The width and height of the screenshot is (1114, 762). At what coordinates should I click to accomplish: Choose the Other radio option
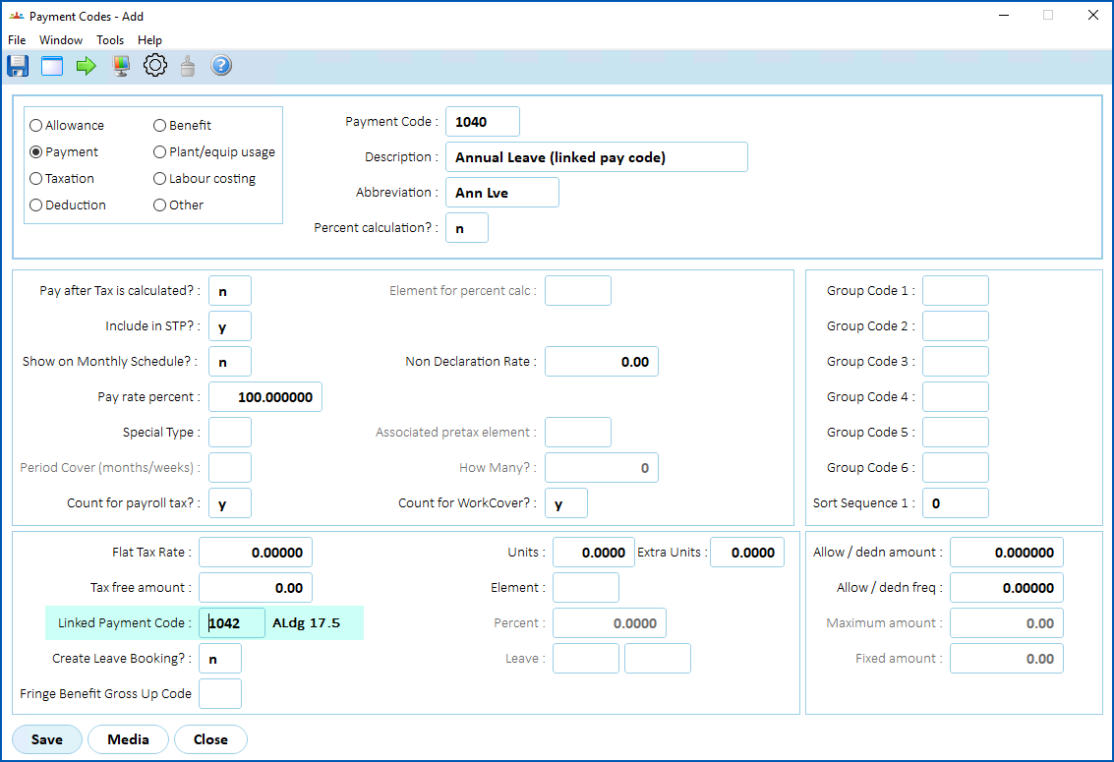click(x=160, y=205)
